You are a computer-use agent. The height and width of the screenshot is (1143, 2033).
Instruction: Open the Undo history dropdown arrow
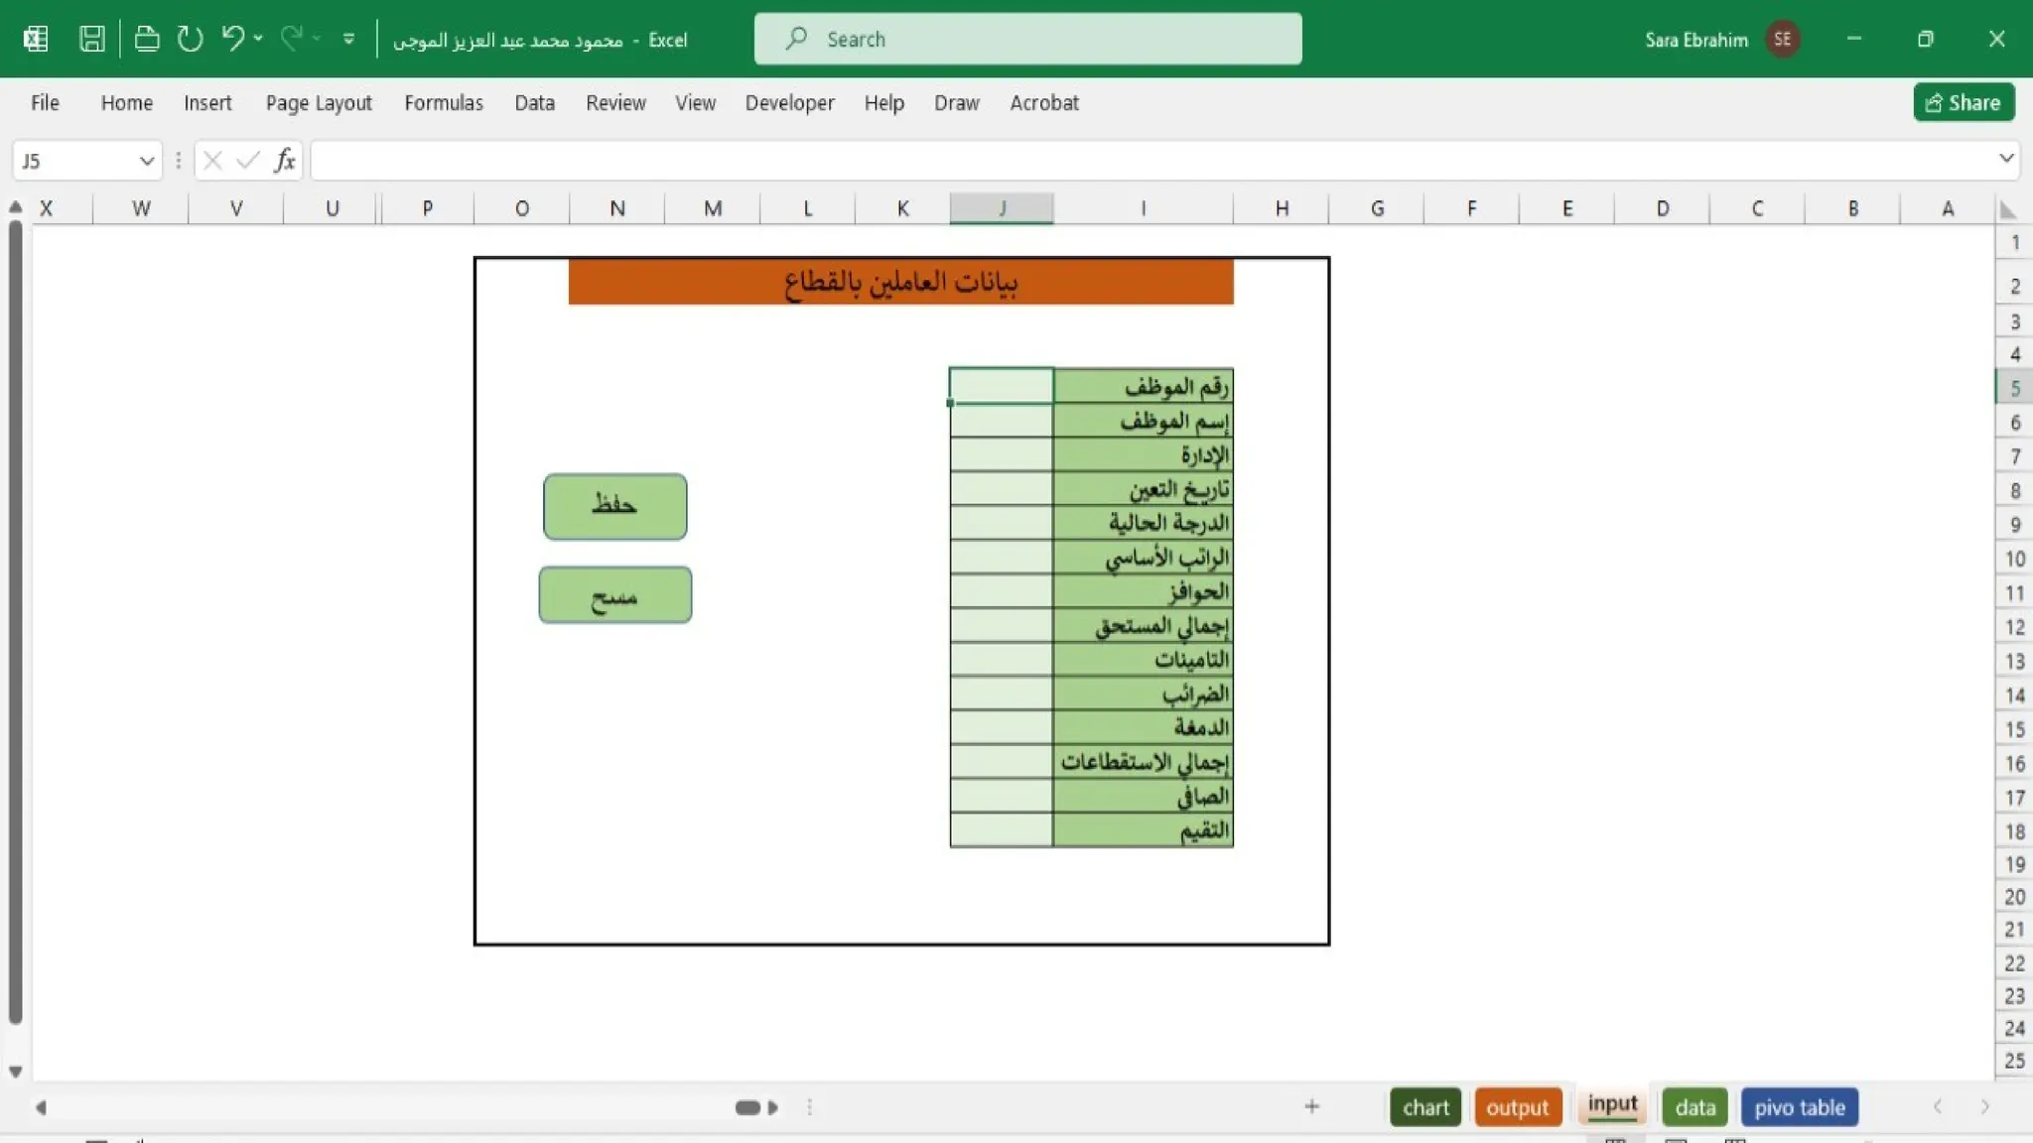[258, 40]
